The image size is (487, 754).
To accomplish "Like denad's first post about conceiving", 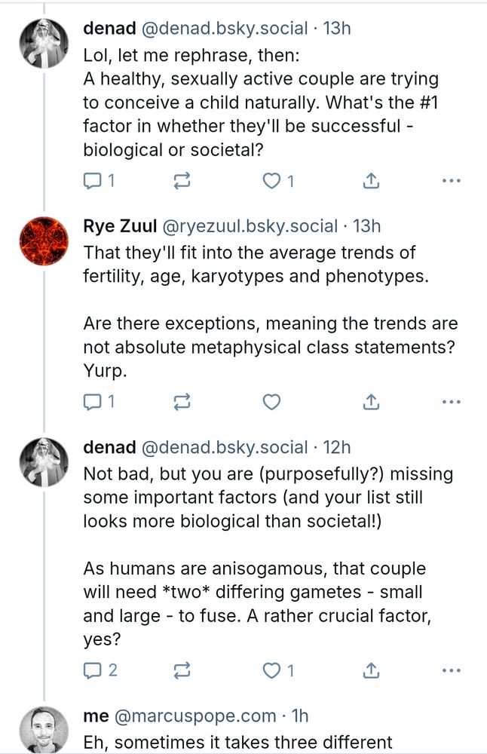I will tap(277, 181).
